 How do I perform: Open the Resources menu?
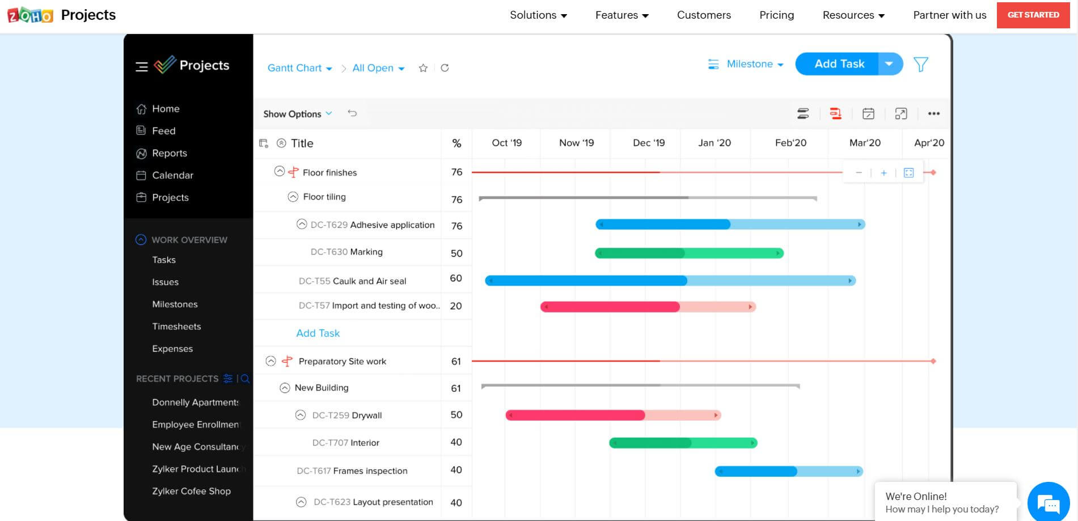pos(853,15)
